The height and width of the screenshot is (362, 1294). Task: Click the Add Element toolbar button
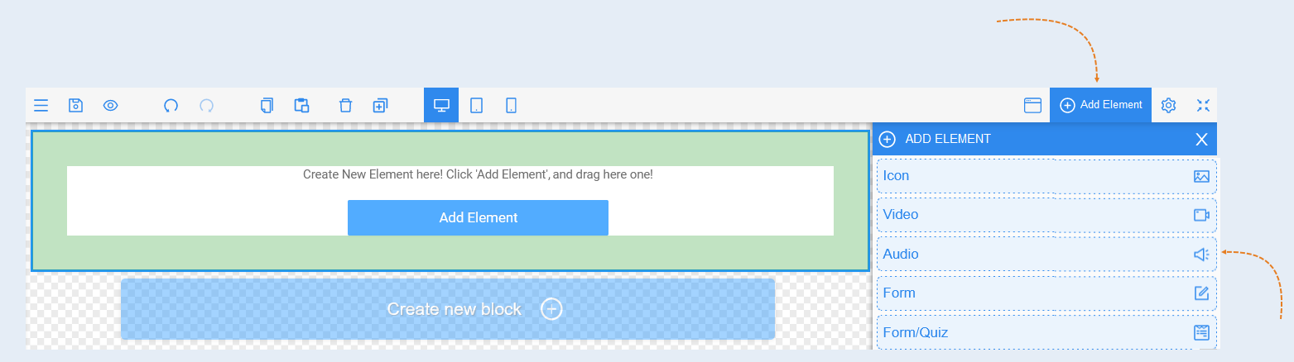click(x=1100, y=105)
